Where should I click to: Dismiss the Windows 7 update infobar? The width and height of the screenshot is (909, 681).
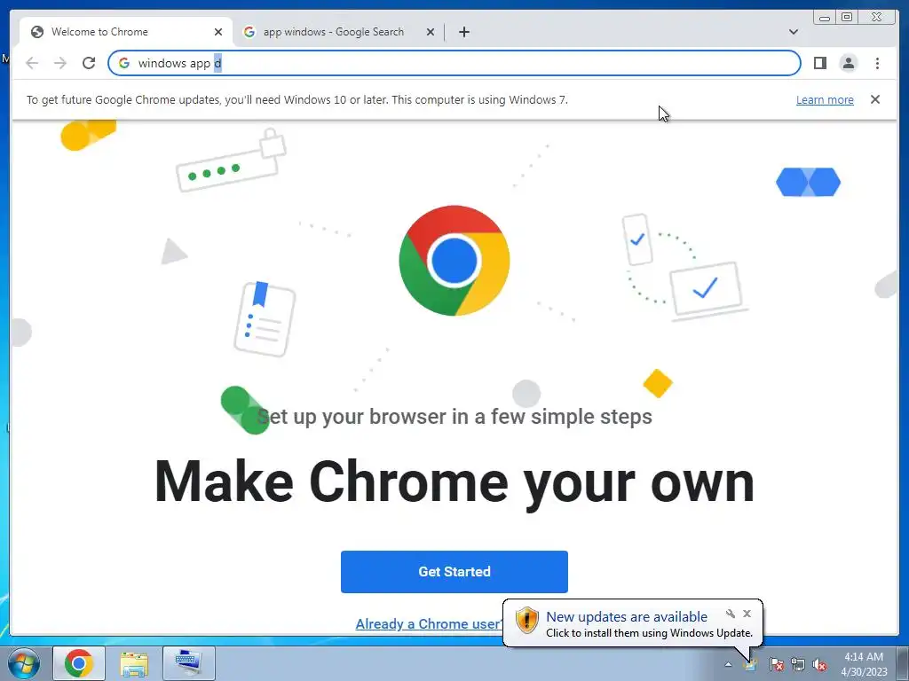[x=874, y=99]
